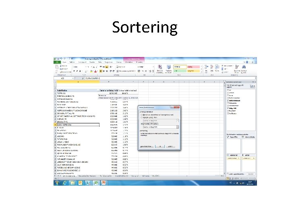Image resolution: width=290 pixels, height=217 pixels.
Task: Click the large Paste clipboard icon
Action: [x=57, y=68]
